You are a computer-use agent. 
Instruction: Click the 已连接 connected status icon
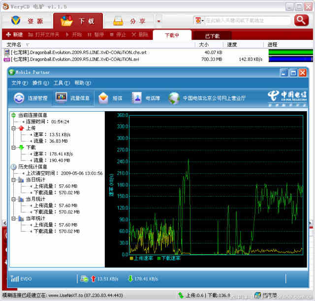pos(257,296)
